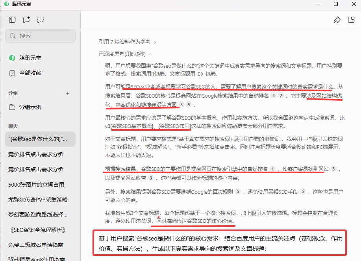Click the magnifier icon in search box
The height and width of the screenshot is (261, 361).
pyautogui.click(x=13, y=36)
